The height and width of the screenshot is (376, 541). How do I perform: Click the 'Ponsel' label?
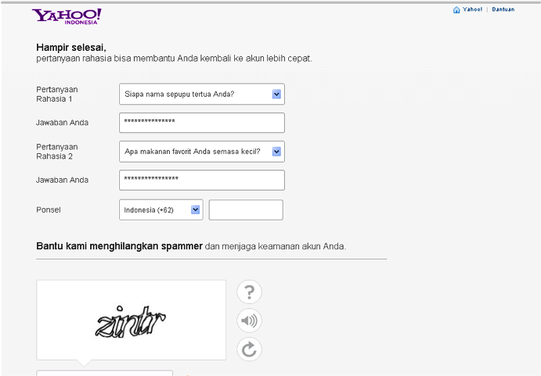[x=49, y=209]
